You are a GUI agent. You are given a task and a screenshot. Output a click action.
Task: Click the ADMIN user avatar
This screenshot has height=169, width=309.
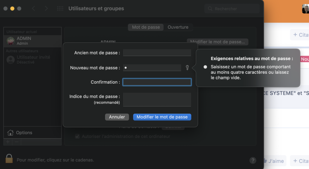[11, 41]
